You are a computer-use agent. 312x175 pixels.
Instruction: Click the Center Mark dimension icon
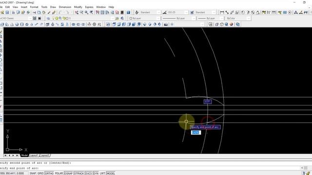pyautogui.click(x=290, y=12)
